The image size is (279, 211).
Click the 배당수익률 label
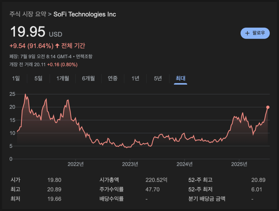click(111, 199)
